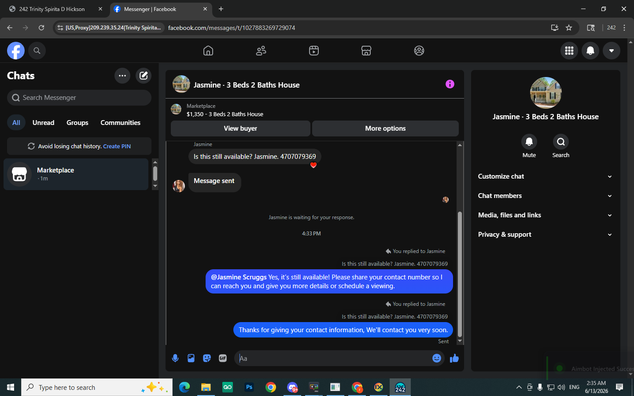Click the Search Messenger field
The image size is (634, 396).
coord(79,98)
